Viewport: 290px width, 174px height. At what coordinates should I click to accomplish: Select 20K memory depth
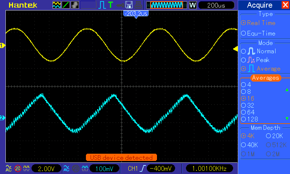[x=275, y=136]
